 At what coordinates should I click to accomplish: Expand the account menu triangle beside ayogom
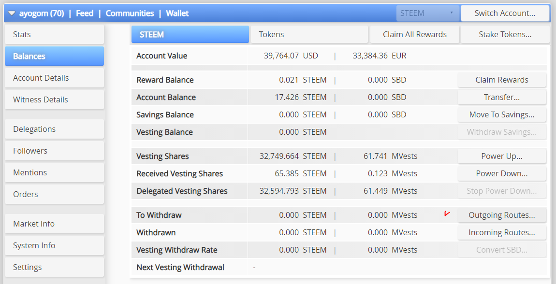11,14
